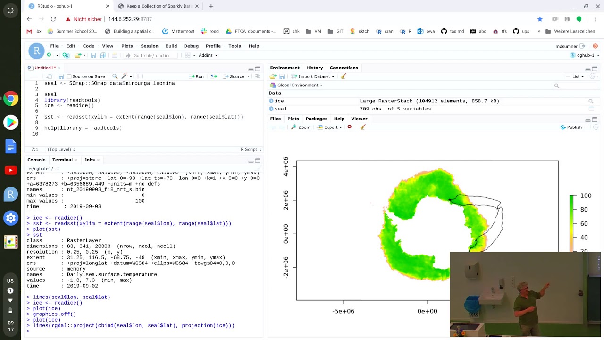Open Chrome from the shelf
The image size is (604, 340).
10,99
